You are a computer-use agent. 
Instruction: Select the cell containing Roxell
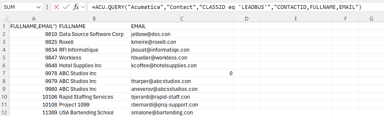click(x=94, y=42)
